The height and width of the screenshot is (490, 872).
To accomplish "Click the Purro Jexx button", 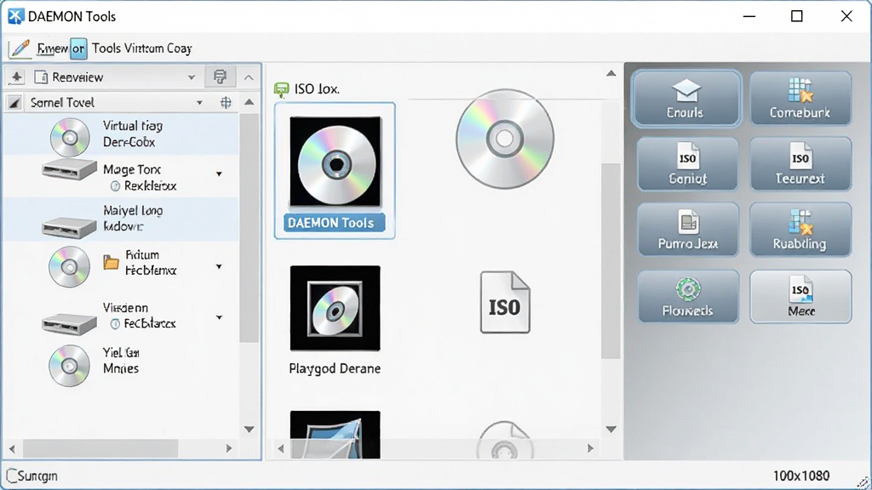I will (688, 230).
